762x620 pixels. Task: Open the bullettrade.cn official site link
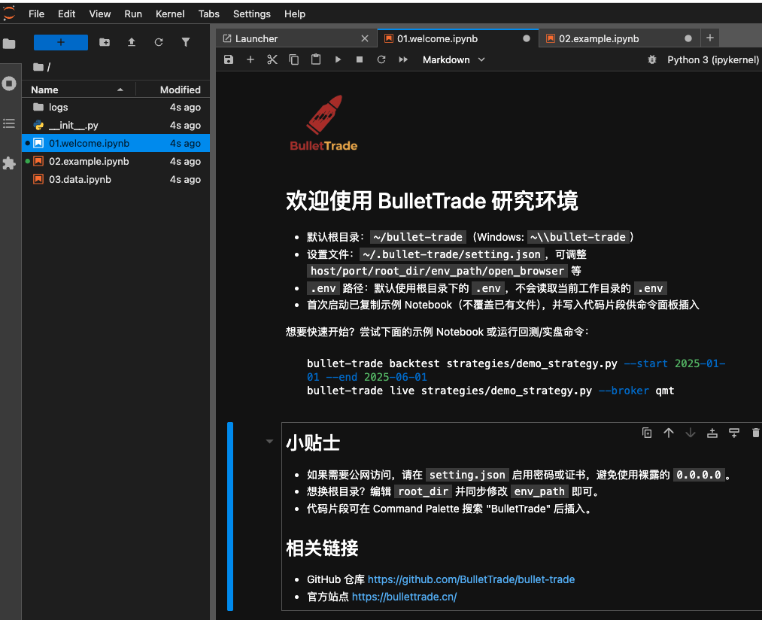coord(405,597)
